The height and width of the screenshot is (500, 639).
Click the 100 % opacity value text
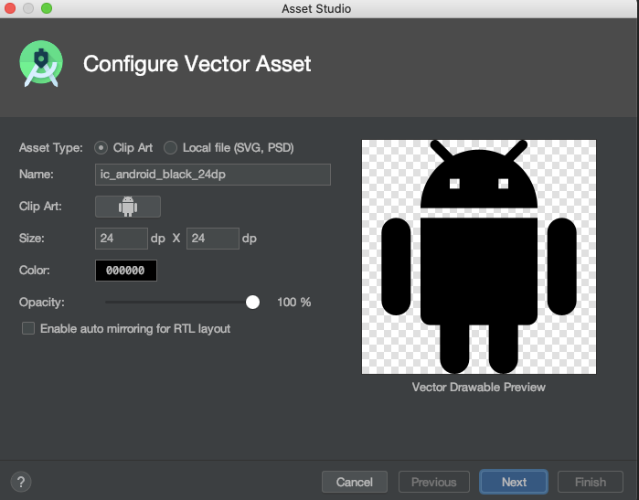click(293, 302)
